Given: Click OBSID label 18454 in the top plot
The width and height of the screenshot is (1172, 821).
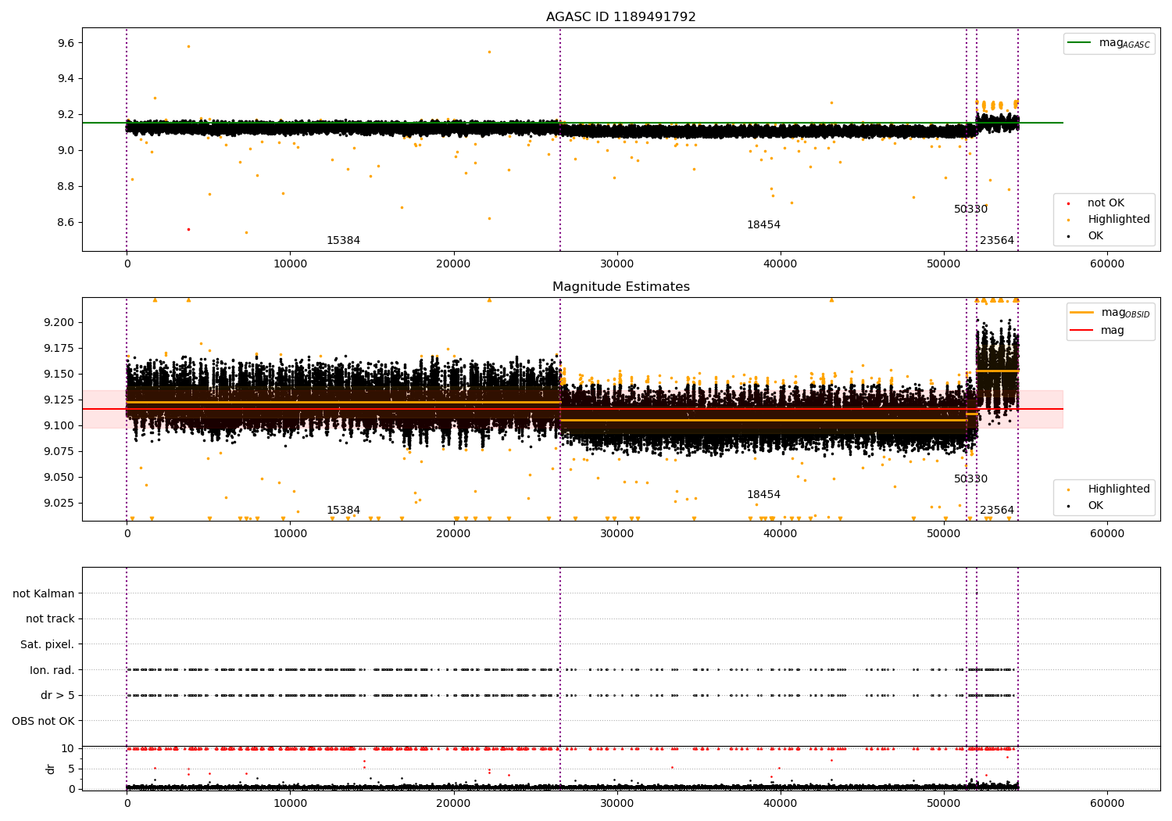Looking at the screenshot, I should (763, 225).
